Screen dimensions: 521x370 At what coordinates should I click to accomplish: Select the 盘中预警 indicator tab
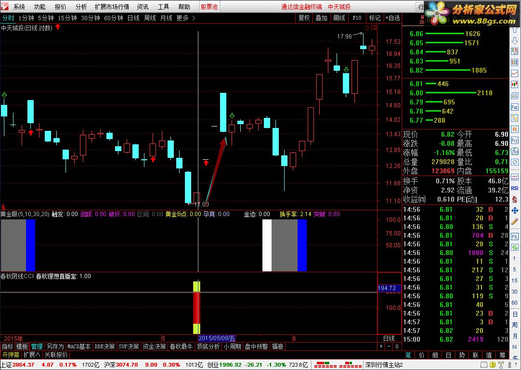tap(256, 346)
